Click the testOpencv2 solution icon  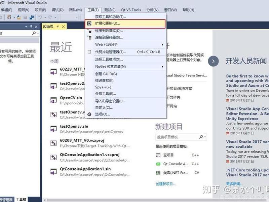point(53,86)
